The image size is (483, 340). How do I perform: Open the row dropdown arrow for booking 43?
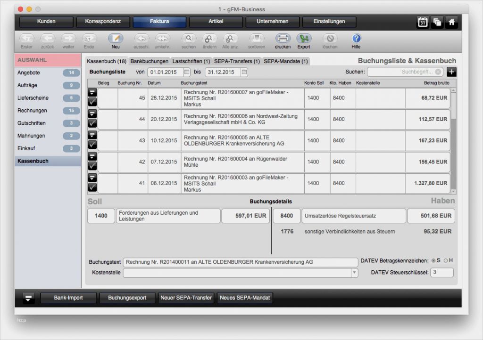(x=92, y=135)
